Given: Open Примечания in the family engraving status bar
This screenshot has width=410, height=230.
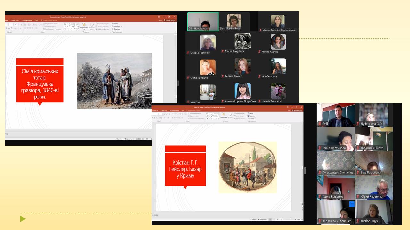Looking at the screenshot, I should click(129, 139).
